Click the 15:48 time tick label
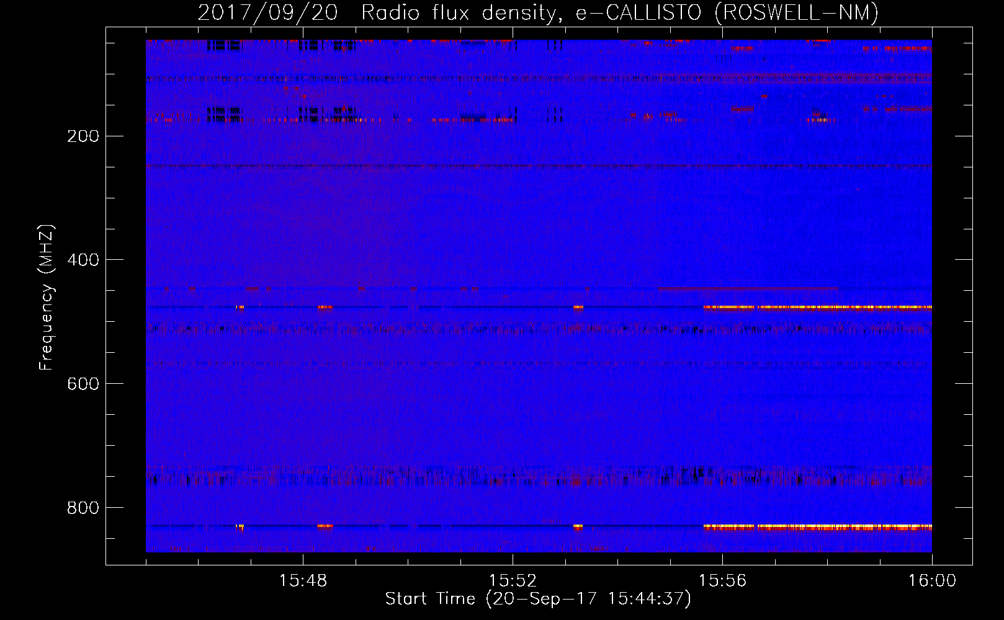 (x=303, y=581)
